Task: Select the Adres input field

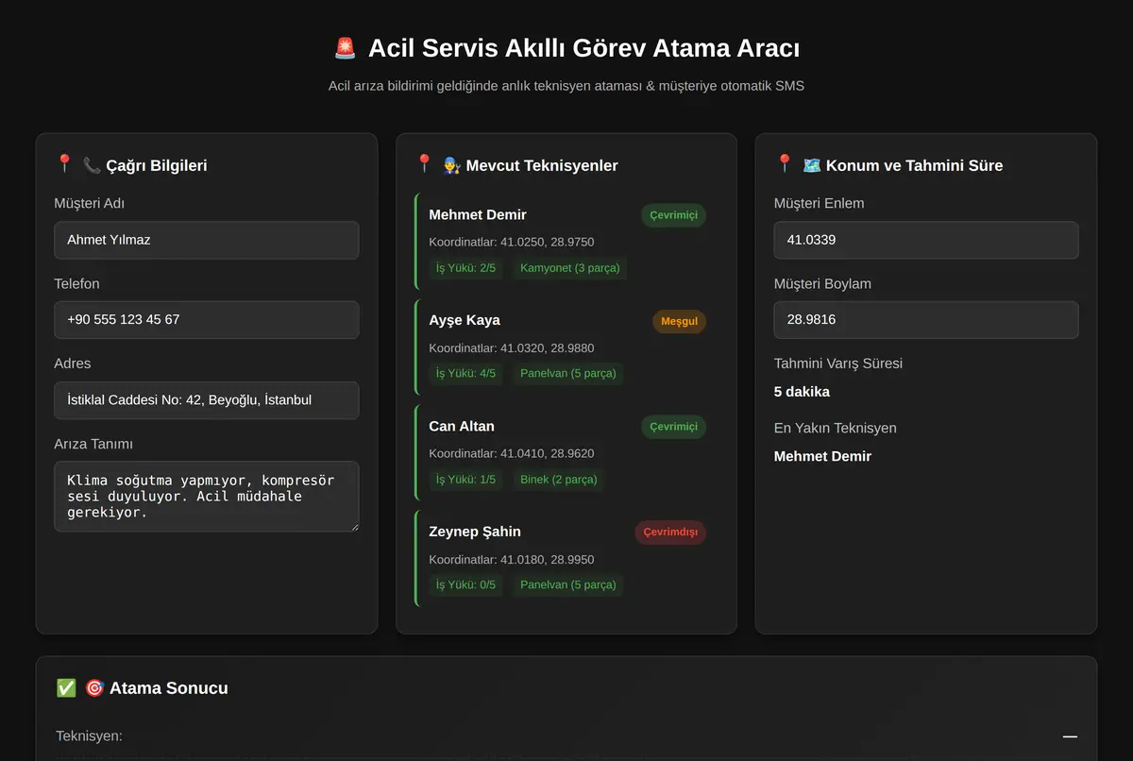Action: pyautogui.click(x=207, y=400)
